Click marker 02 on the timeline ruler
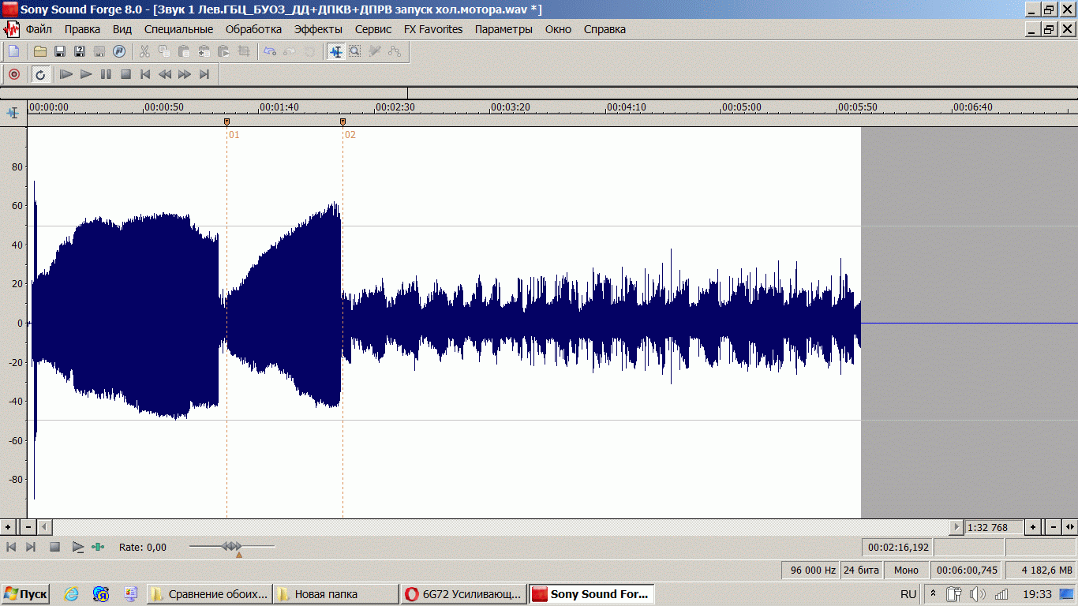 click(x=342, y=122)
